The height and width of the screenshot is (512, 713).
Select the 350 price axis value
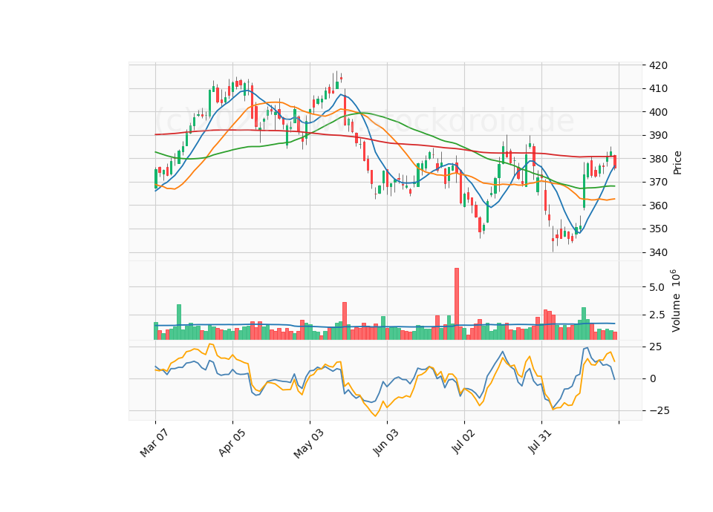point(659,229)
